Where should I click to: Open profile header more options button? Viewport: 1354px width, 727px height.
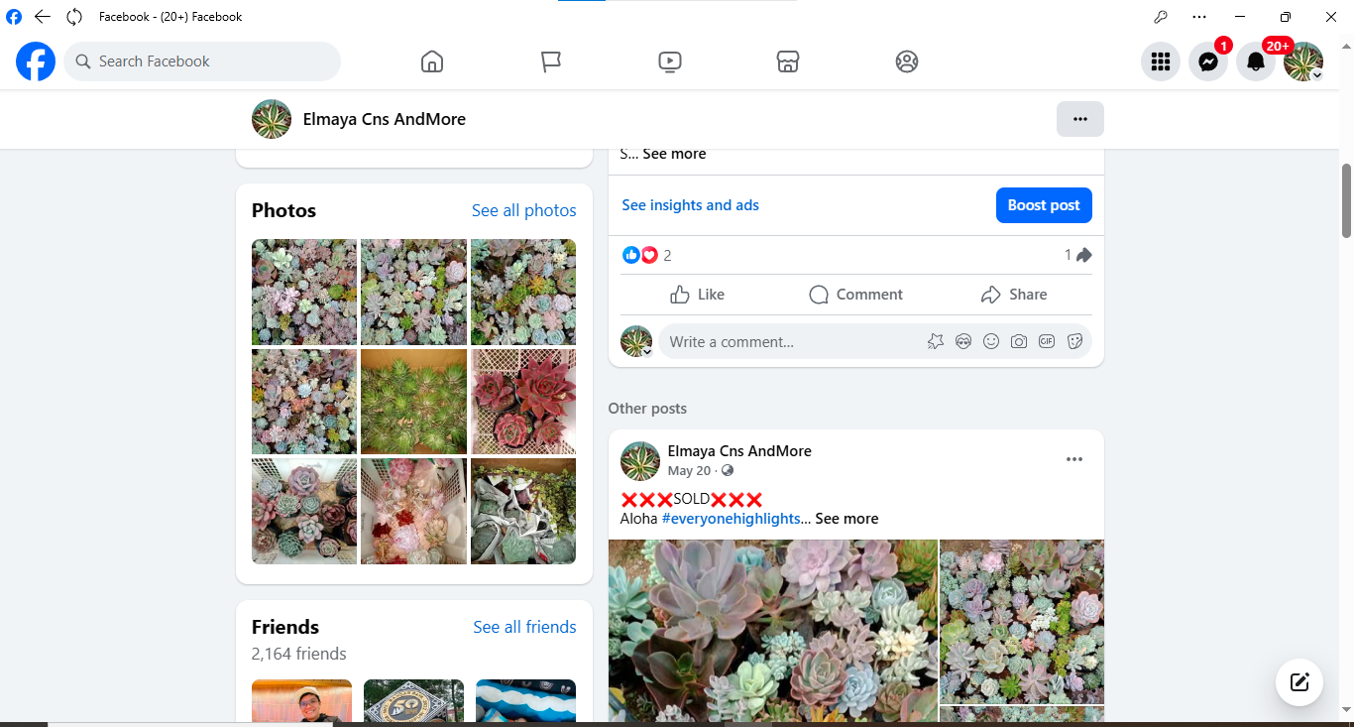tap(1080, 119)
